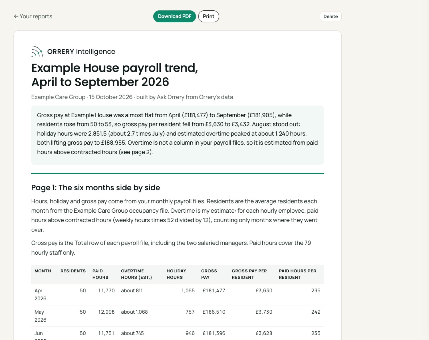Click the Orrery Intelligence logo icon

[37, 51]
